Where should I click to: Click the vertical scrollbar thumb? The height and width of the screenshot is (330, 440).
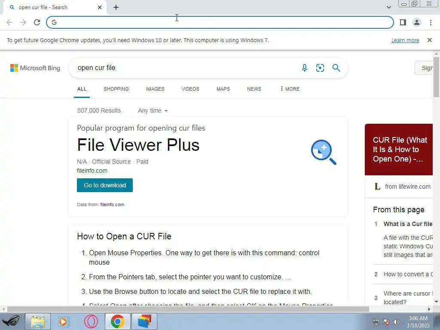436,77
